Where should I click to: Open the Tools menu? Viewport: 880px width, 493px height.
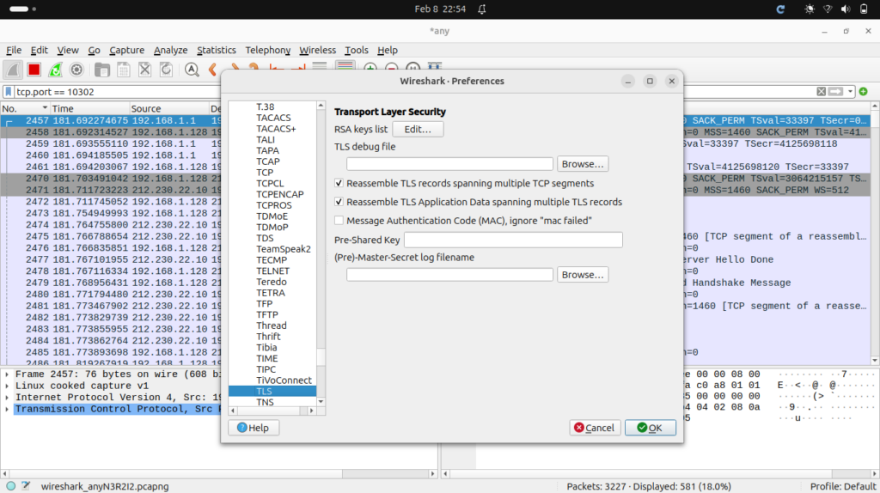click(357, 50)
